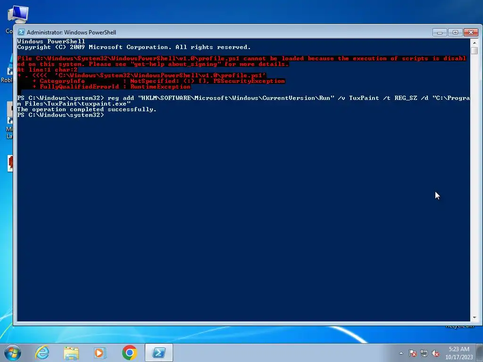This screenshot has height=362, width=483.
Task: Click the 'reg add' command line text
Action: point(243,98)
